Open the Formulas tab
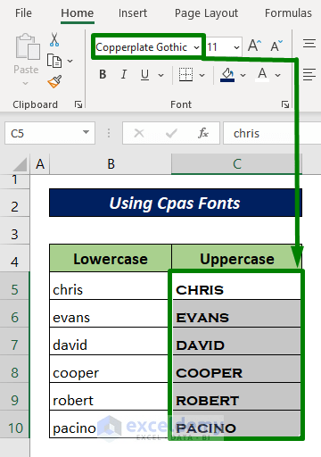 (x=288, y=13)
